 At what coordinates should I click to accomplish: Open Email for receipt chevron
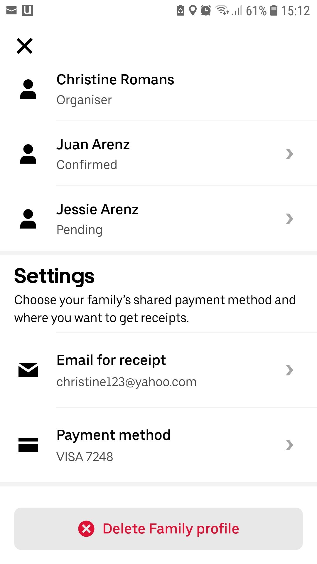pyautogui.click(x=289, y=370)
